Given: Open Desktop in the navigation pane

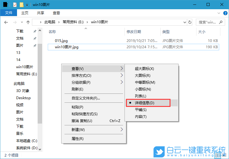Looking at the screenshot, I should click(23, 98).
